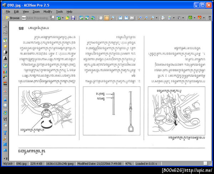Expand dropdown beside red flower icon
The width and height of the screenshot is (214, 174).
click(204, 18)
